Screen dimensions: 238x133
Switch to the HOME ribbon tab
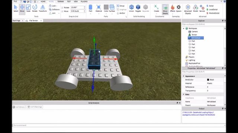pyautogui.click(x=43, y=1)
